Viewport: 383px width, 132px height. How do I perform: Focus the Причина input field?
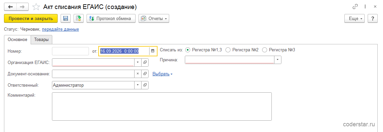(x=230, y=60)
